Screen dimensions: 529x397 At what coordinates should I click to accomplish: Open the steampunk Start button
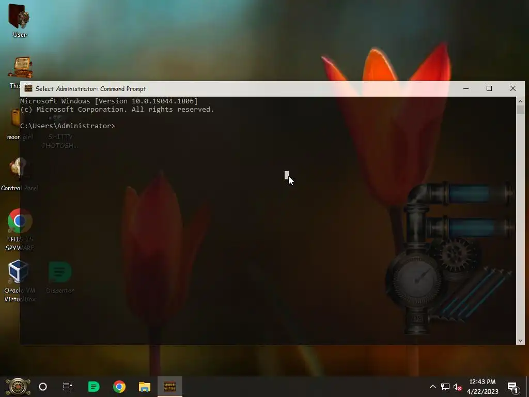[x=18, y=387]
